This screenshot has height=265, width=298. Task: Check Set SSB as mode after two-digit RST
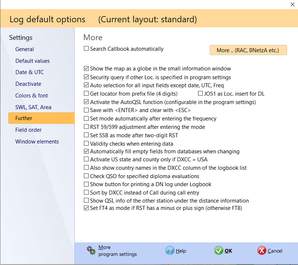[86, 135]
